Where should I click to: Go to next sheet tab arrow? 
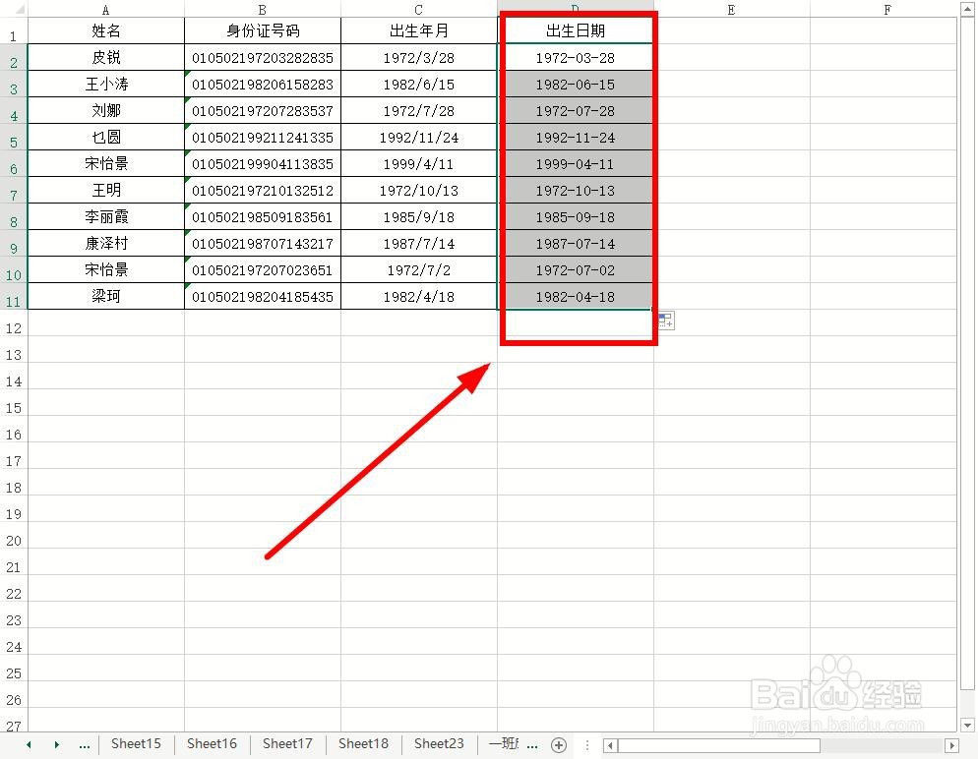(x=57, y=744)
